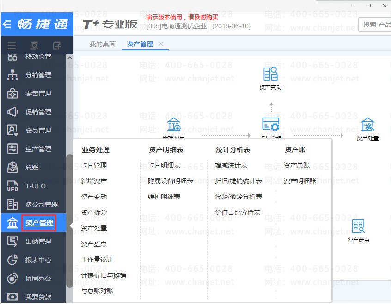
Task: Select 总账 label in sidebar
Action: 32,167
